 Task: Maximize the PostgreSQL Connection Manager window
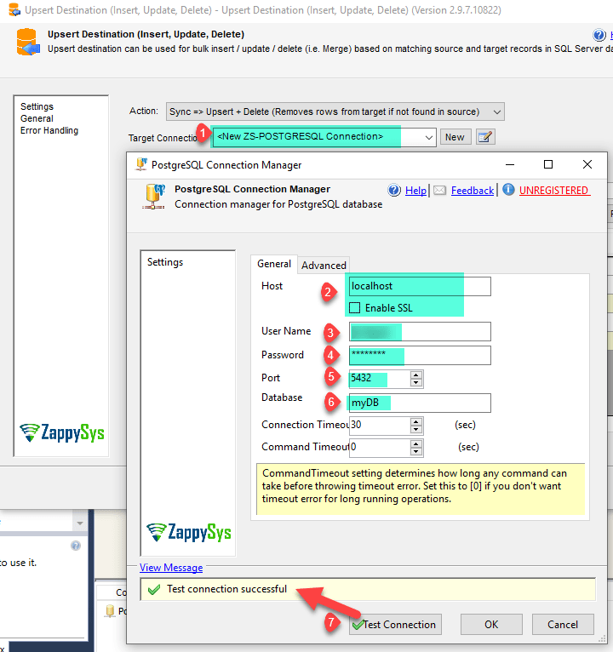click(x=548, y=164)
